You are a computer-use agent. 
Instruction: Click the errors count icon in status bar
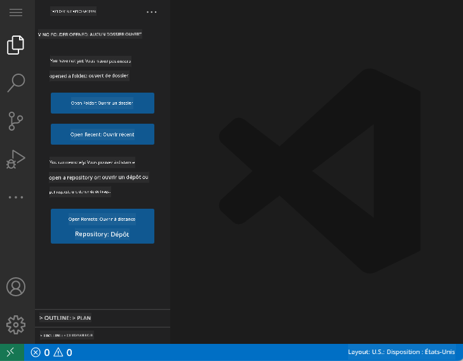(36, 353)
